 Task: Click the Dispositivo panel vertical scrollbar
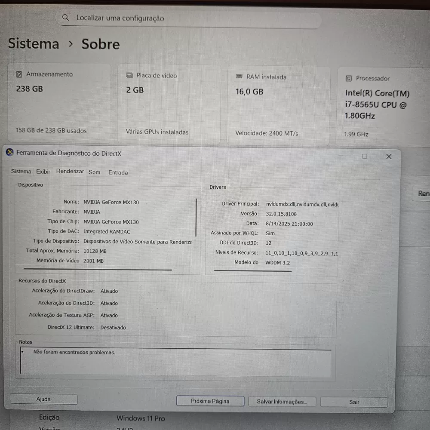197,218
